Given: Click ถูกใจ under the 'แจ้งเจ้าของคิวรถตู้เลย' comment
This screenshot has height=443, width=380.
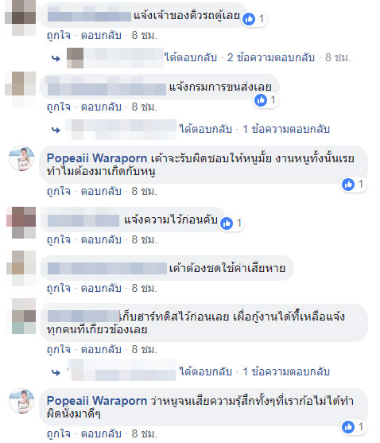Looking at the screenshot, I should click(59, 36).
